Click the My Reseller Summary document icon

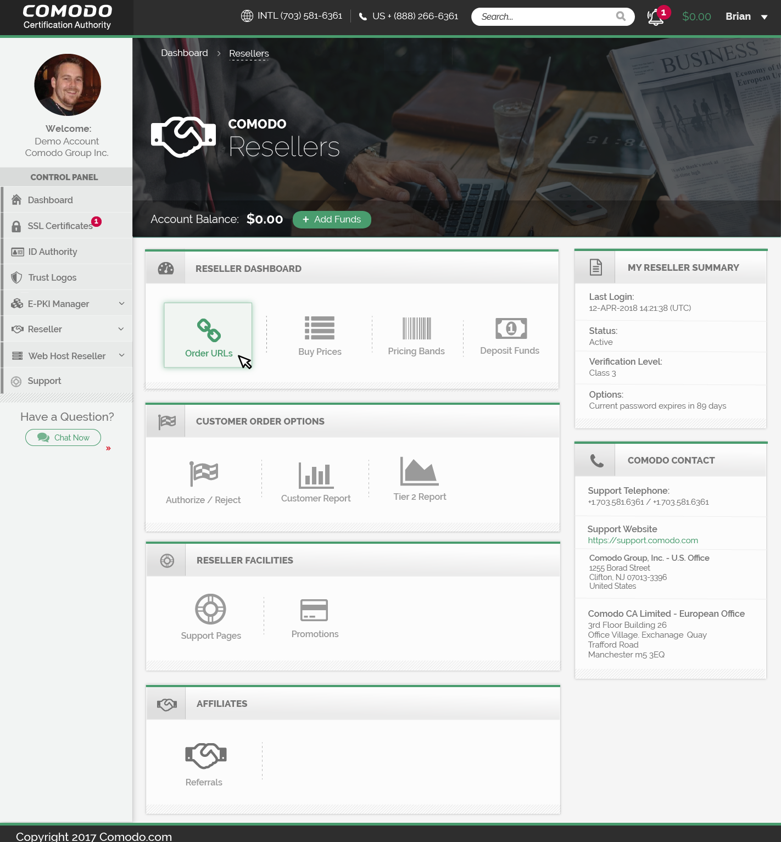(596, 267)
